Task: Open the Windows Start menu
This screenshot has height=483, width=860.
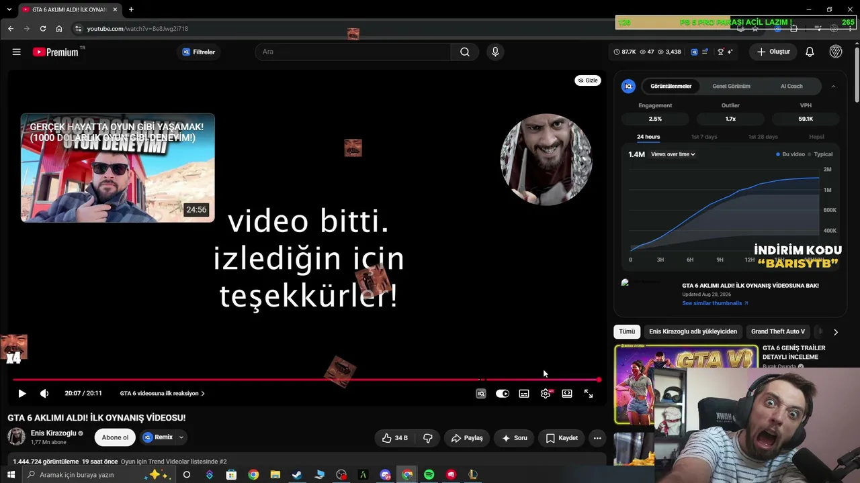Action: tap(11, 475)
